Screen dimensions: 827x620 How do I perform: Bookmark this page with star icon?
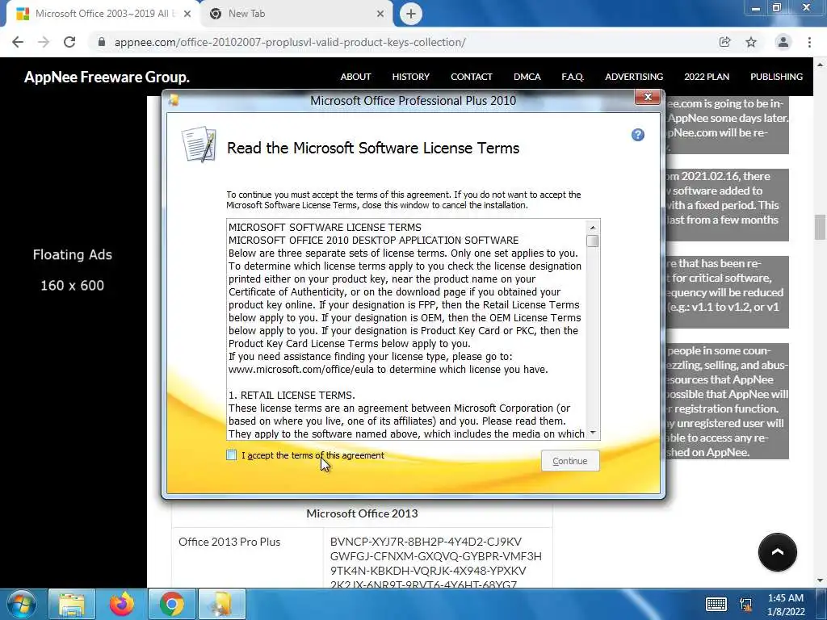pyautogui.click(x=751, y=42)
